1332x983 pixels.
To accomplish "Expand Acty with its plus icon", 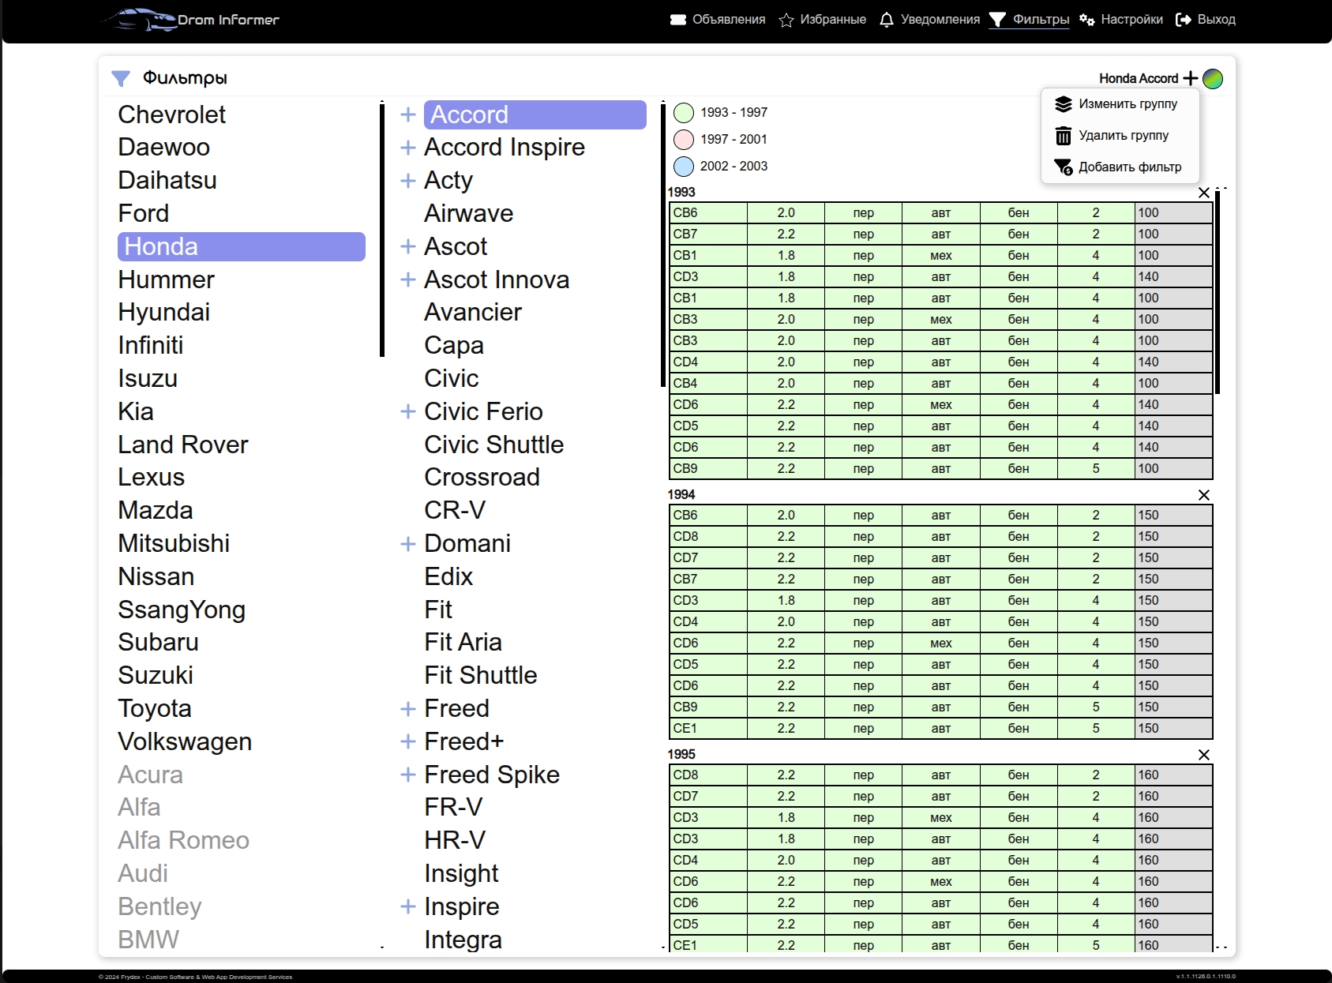I will 408,181.
